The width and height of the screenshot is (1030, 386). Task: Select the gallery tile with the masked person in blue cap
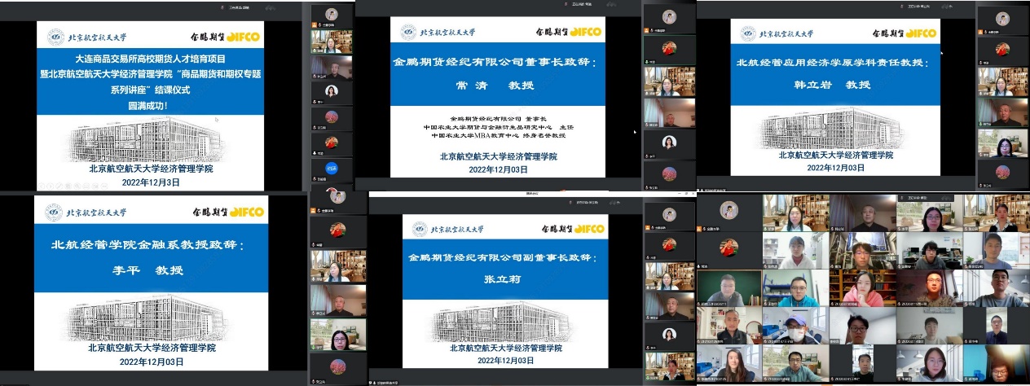pyautogui.click(x=795, y=327)
